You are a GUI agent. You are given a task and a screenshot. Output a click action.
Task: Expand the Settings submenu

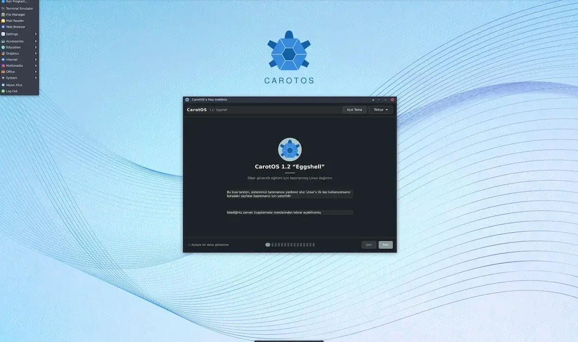(19, 34)
